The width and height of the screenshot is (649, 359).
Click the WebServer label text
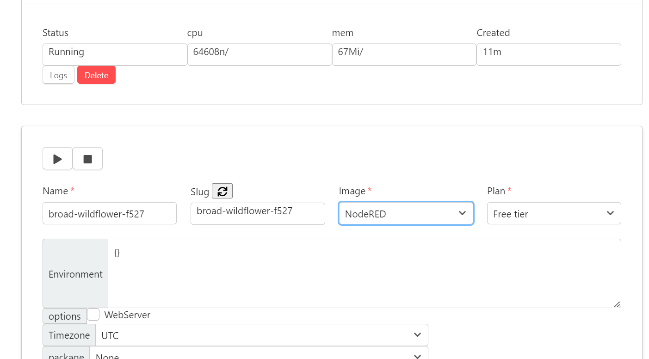click(127, 315)
